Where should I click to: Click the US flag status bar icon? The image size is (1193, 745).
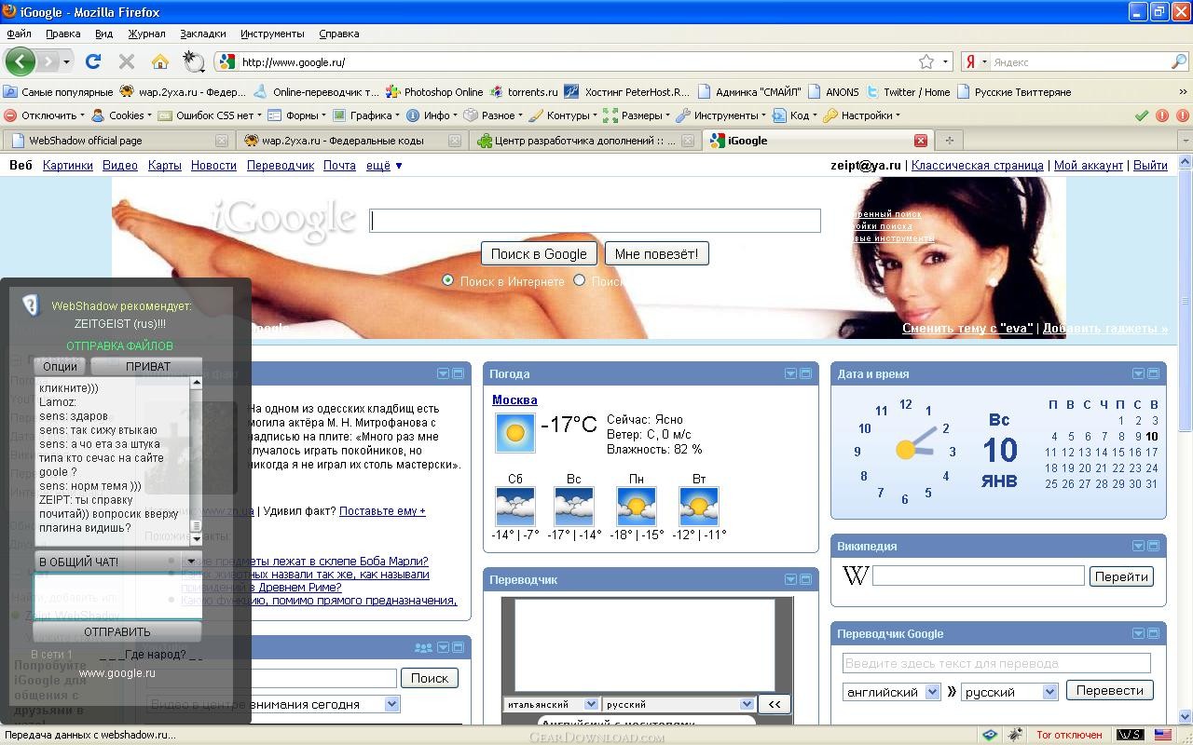pyautogui.click(x=1161, y=735)
